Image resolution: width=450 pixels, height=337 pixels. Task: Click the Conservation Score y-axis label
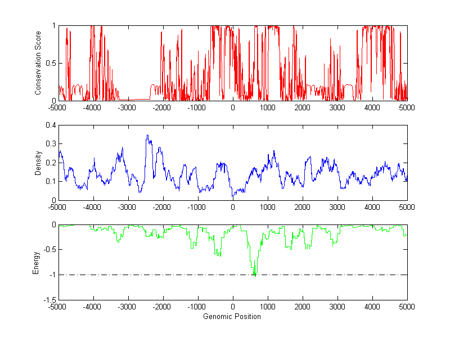38,63
